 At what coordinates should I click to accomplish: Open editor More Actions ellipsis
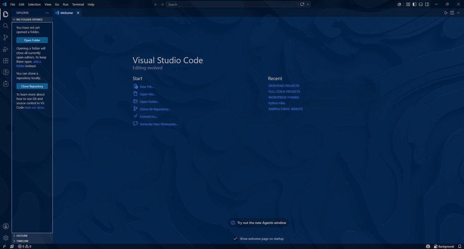point(458,13)
